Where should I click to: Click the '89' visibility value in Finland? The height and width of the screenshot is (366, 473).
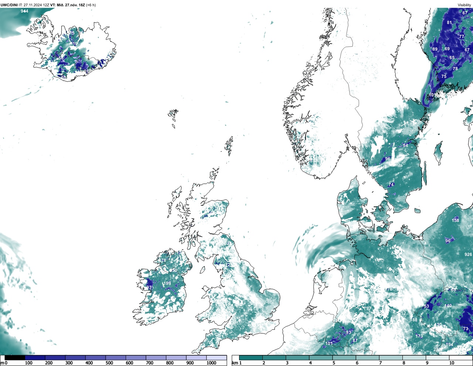pyautogui.click(x=435, y=49)
